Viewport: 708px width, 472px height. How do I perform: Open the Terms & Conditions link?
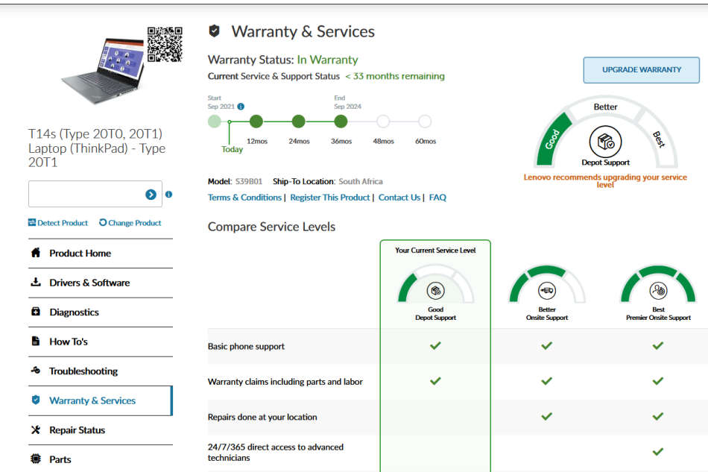tap(244, 198)
